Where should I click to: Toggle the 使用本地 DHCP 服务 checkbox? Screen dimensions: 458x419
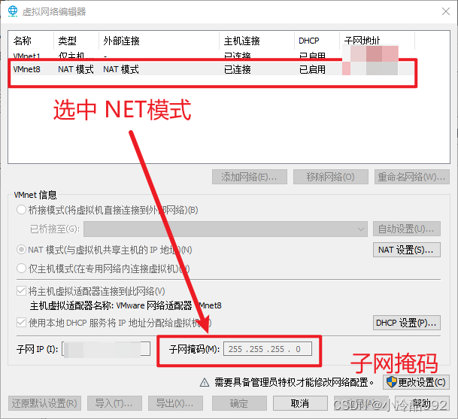[x=21, y=323]
